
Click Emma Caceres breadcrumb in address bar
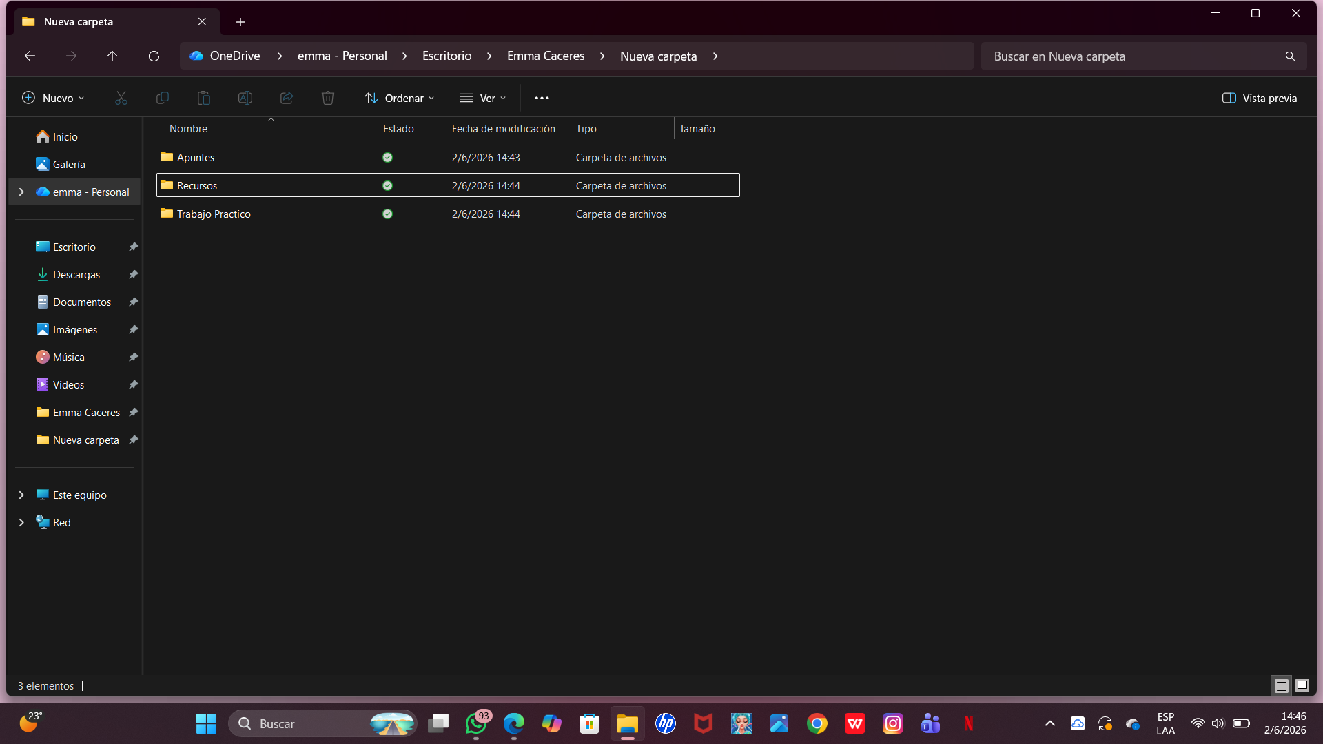pyautogui.click(x=546, y=56)
